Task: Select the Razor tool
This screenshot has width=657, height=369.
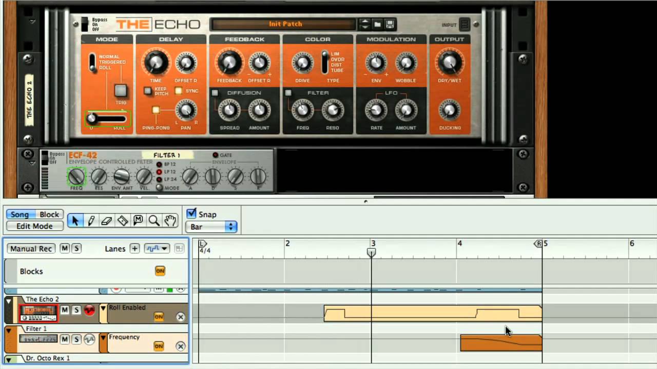Action: [x=122, y=220]
